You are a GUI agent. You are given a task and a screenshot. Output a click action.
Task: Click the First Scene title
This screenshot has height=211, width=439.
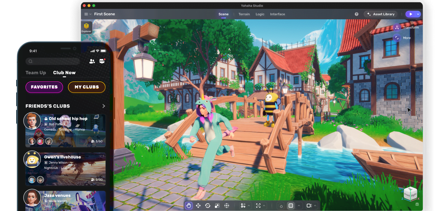(104, 14)
